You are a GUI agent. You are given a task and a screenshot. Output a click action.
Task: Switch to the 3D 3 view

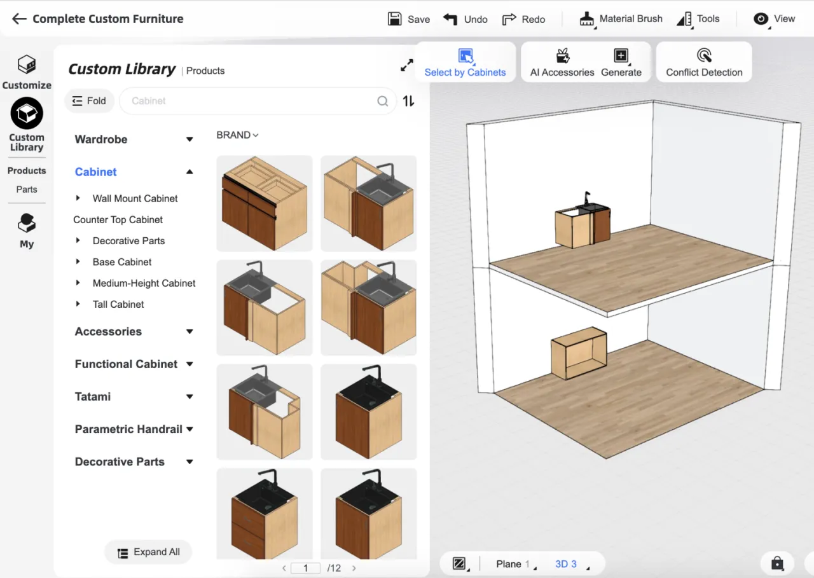click(566, 564)
